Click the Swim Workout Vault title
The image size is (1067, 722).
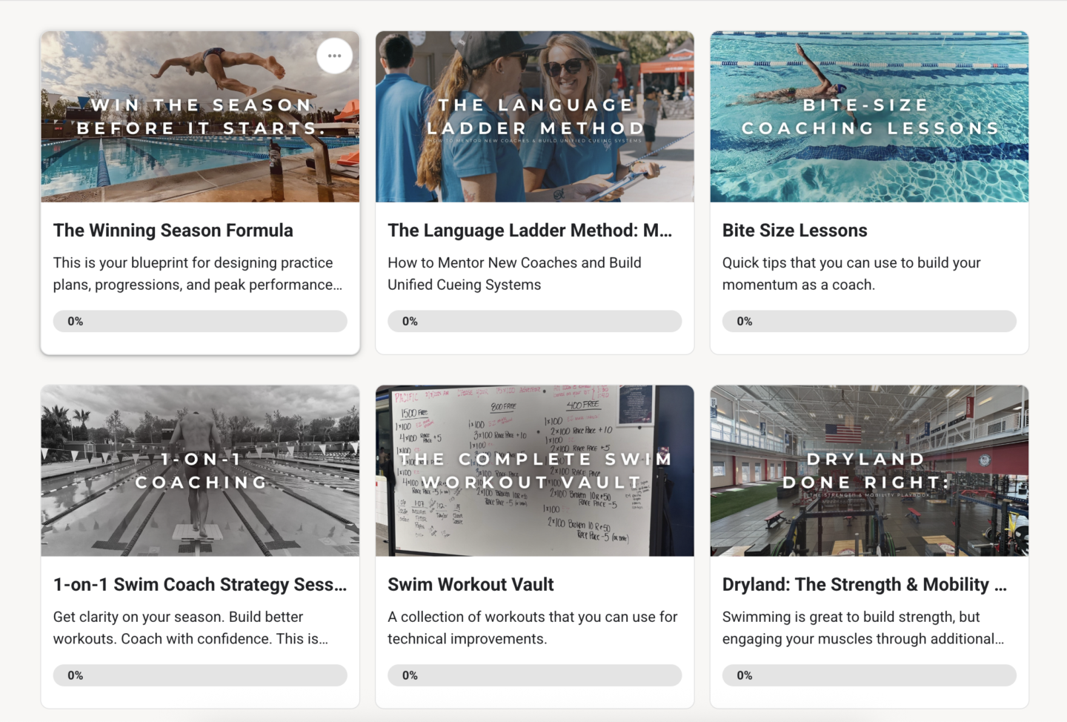click(x=471, y=584)
